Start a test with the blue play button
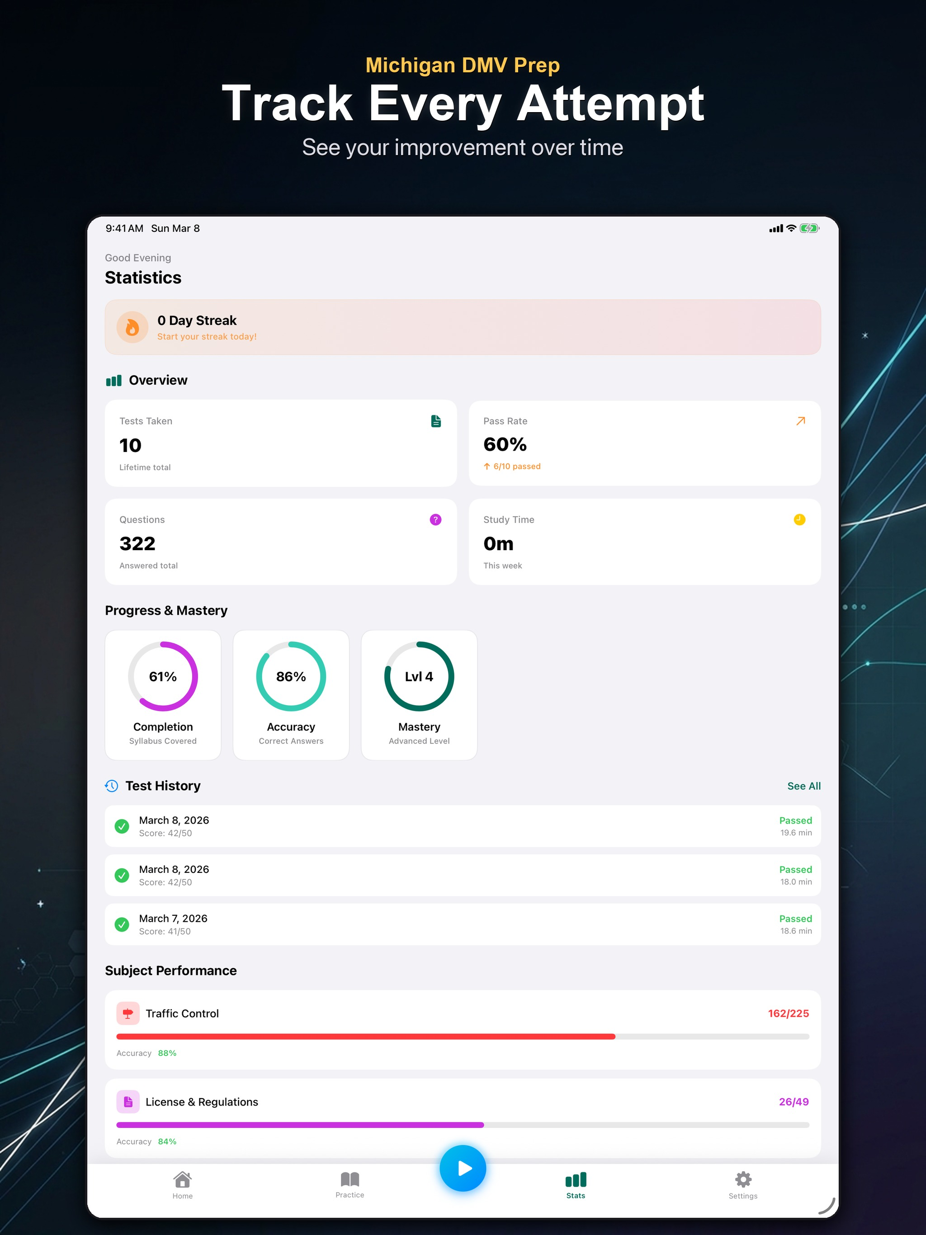The width and height of the screenshot is (926, 1235). coord(463,1168)
